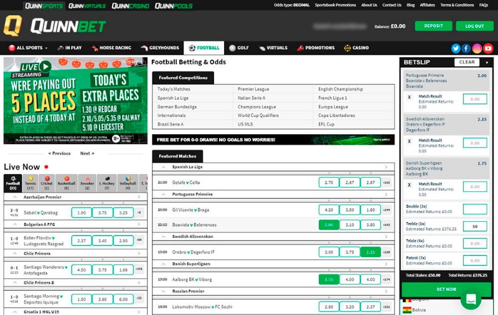The image size is (498, 315).
Task: Select Cricket in Live Now sports
Action: pyautogui.click(x=47, y=183)
